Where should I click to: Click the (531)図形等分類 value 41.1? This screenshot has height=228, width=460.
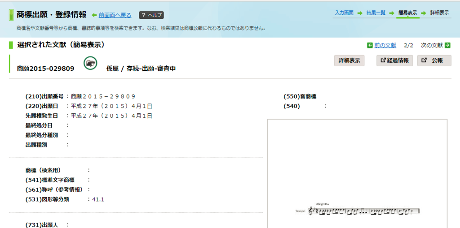click(98, 200)
